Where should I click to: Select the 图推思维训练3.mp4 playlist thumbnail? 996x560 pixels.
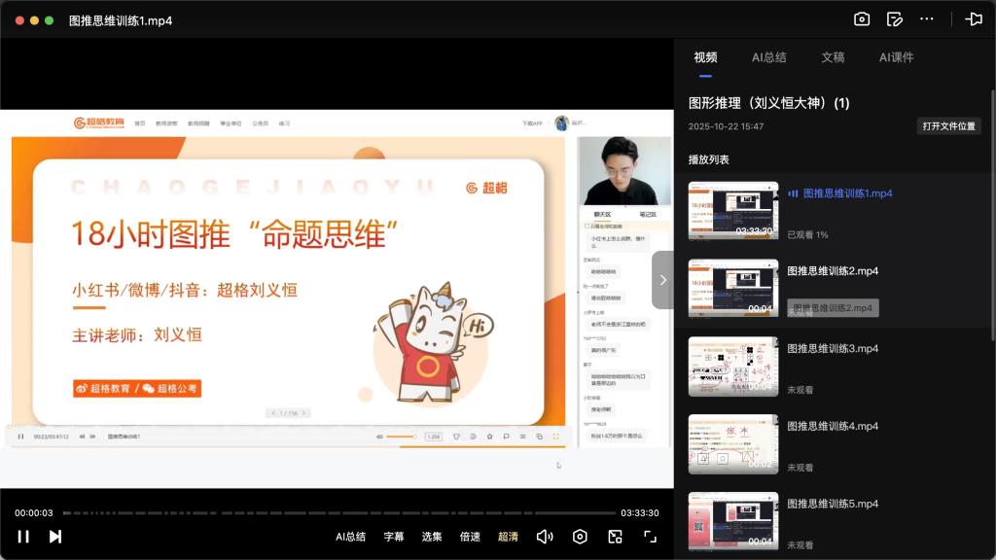click(x=732, y=366)
